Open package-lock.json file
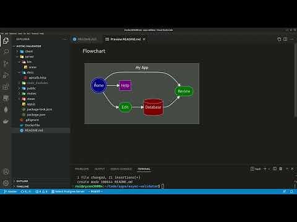 pyautogui.click(x=40, y=109)
